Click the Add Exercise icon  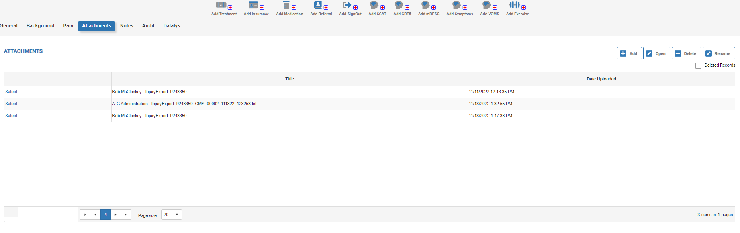pos(517,6)
